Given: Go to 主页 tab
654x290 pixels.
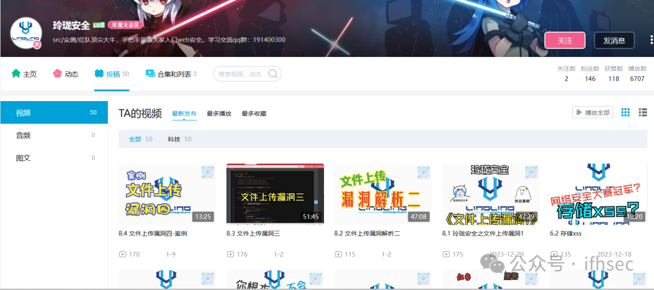Looking at the screenshot, I should pos(24,74).
